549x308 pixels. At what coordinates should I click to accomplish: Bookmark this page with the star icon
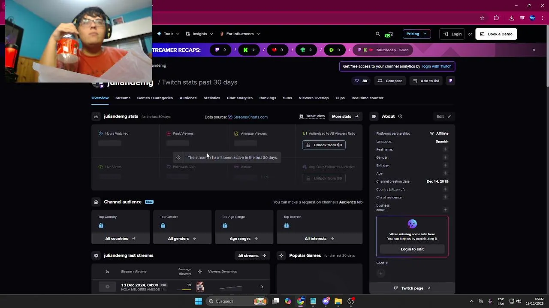(482, 18)
